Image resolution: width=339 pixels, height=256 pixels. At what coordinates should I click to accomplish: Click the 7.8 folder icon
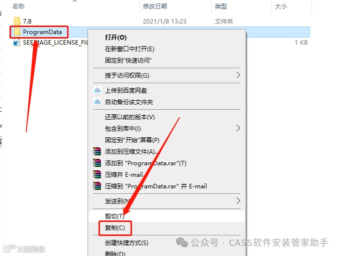coord(17,21)
